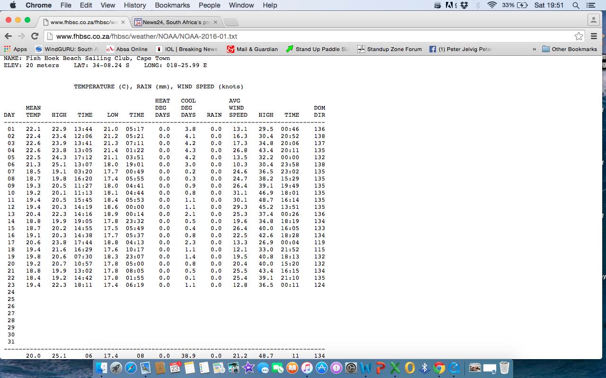Open Notification Center from the menu bar

[590, 5]
